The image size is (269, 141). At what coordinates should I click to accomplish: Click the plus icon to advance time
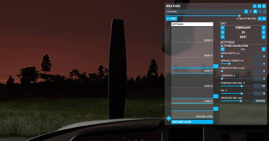(264, 19)
